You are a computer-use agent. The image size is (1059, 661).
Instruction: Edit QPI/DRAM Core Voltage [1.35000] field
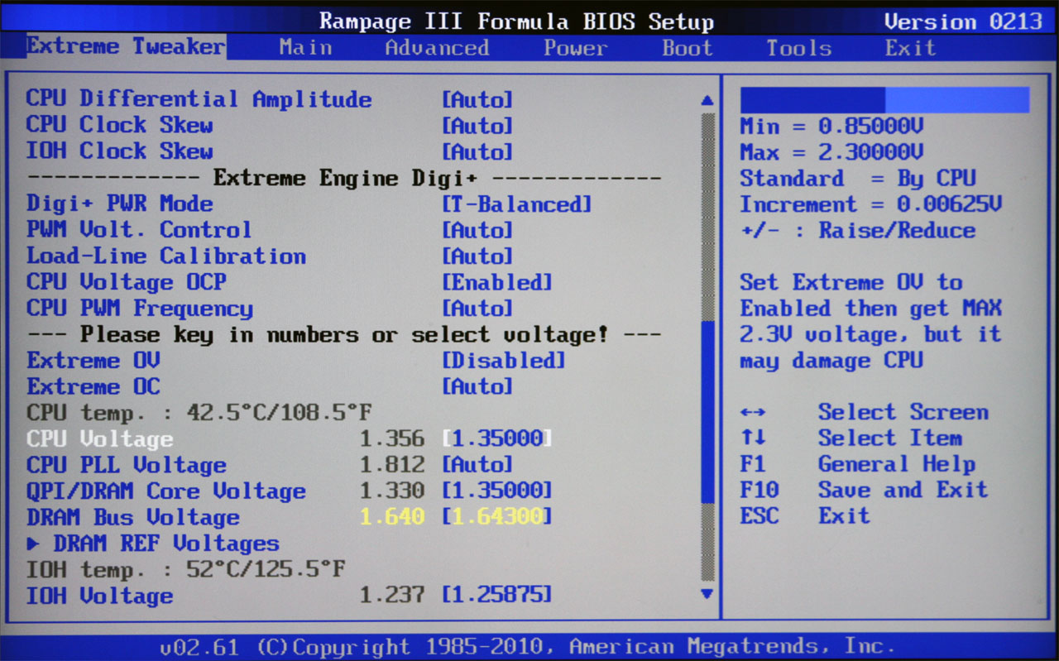[497, 491]
